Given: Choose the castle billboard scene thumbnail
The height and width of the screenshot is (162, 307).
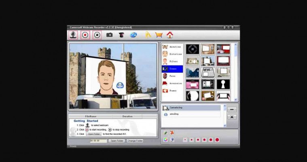Looking at the screenshot, I should (208, 61).
